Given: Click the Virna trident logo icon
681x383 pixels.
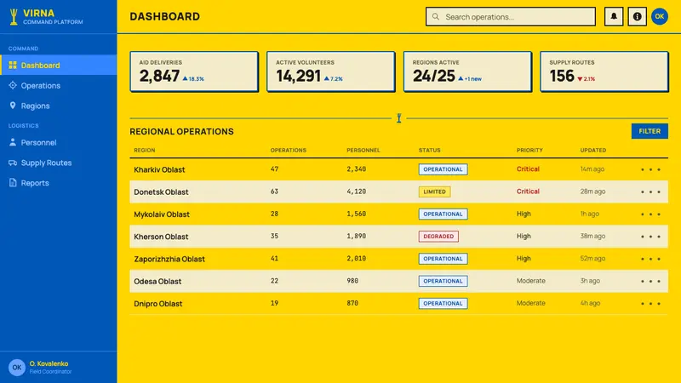Looking at the screenshot, I should pyautogui.click(x=14, y=17).
